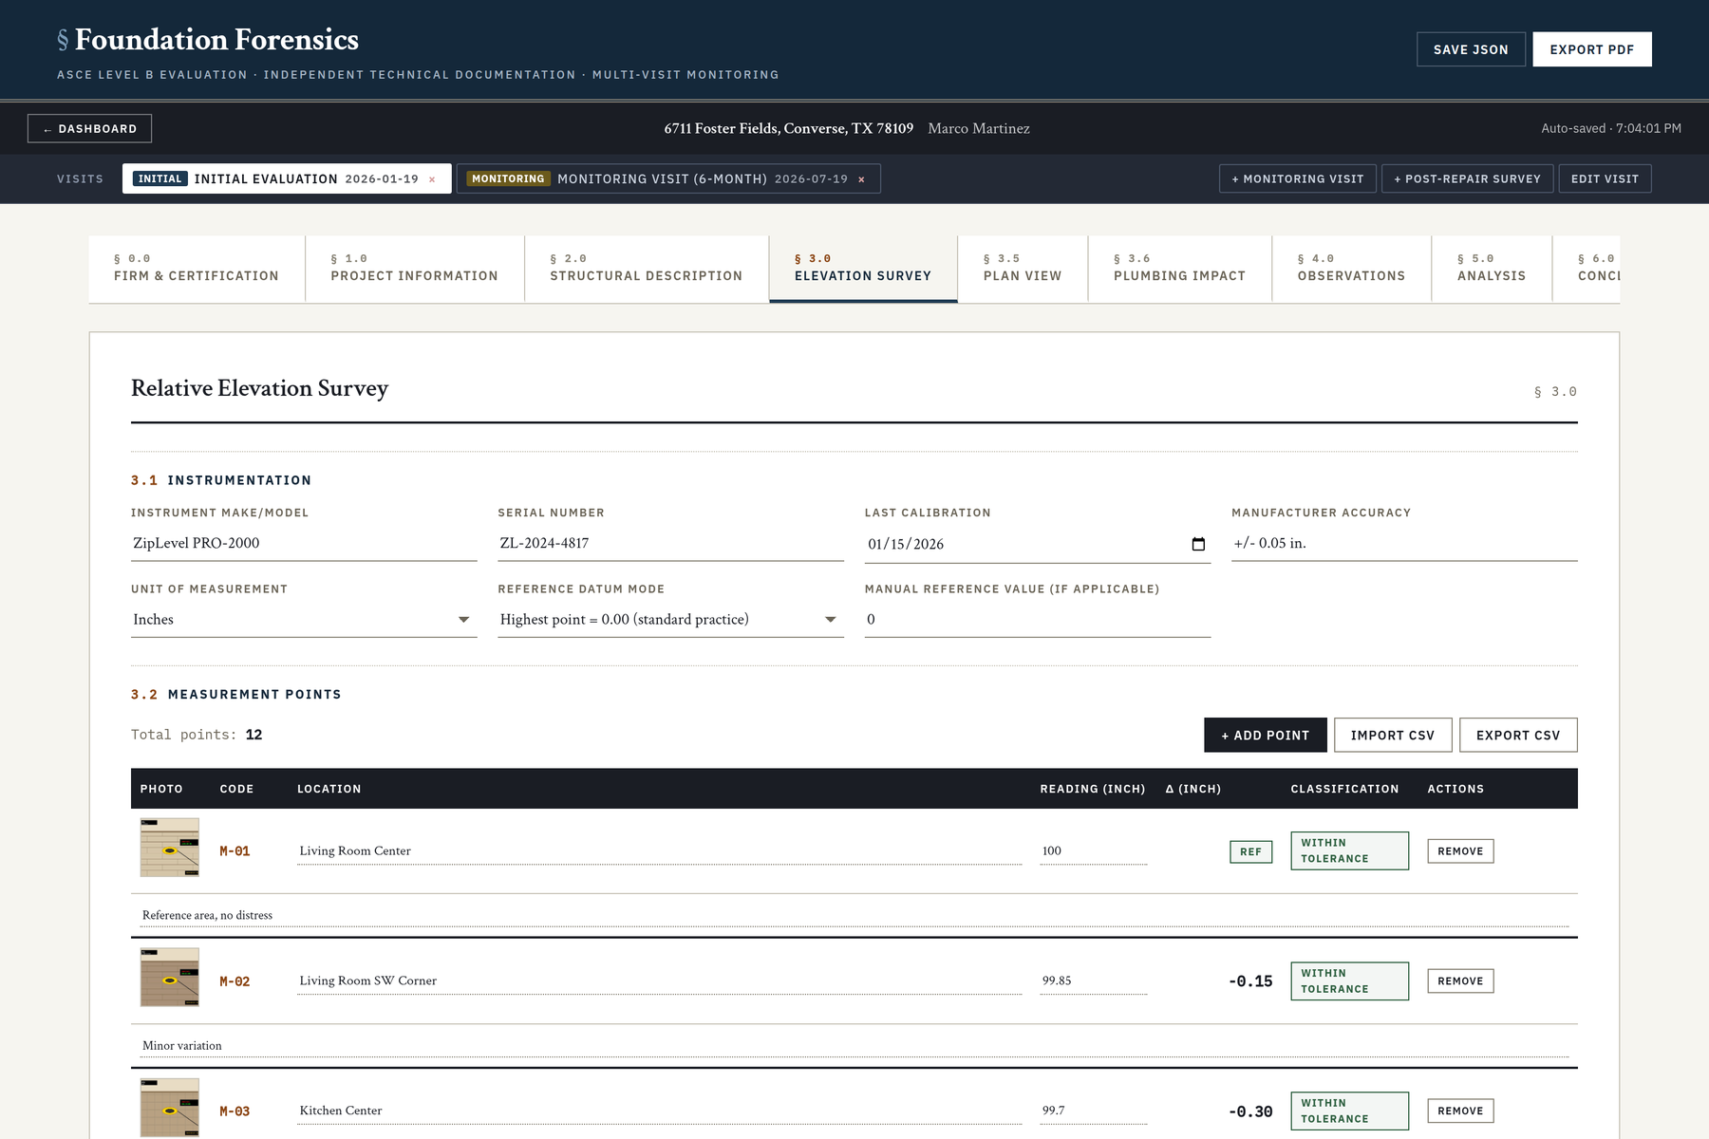Switch to the Observations tab

(1351, 269)
